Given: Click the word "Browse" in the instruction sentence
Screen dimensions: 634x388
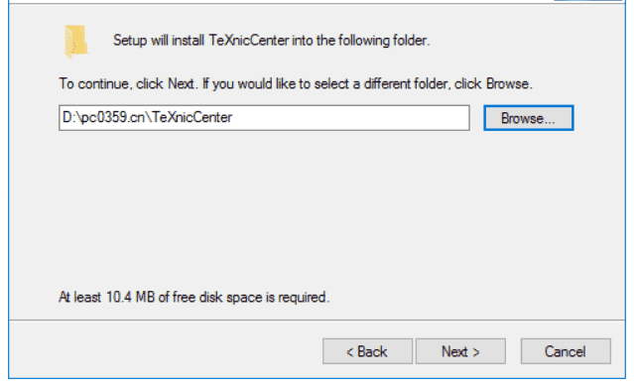Looking at the screenshot, I should [x=508, y=83].
